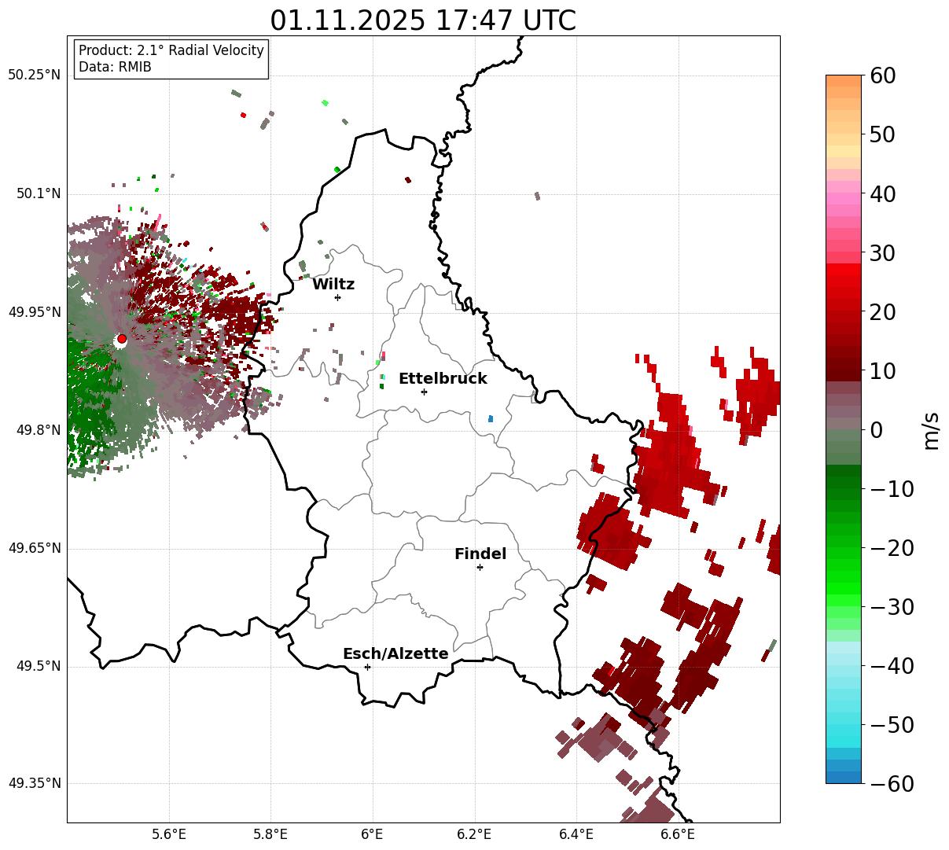This screenshot has height=850, width=949.
Task: Click the 5.8°E longitude tick label
Action: 270,834
